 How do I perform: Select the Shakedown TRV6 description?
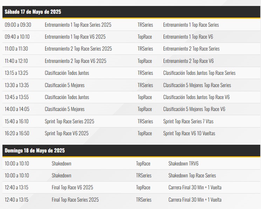(x=183, y=164)
